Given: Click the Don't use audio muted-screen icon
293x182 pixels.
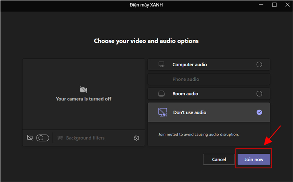Looking at the screenshot, I should (163, 112).
